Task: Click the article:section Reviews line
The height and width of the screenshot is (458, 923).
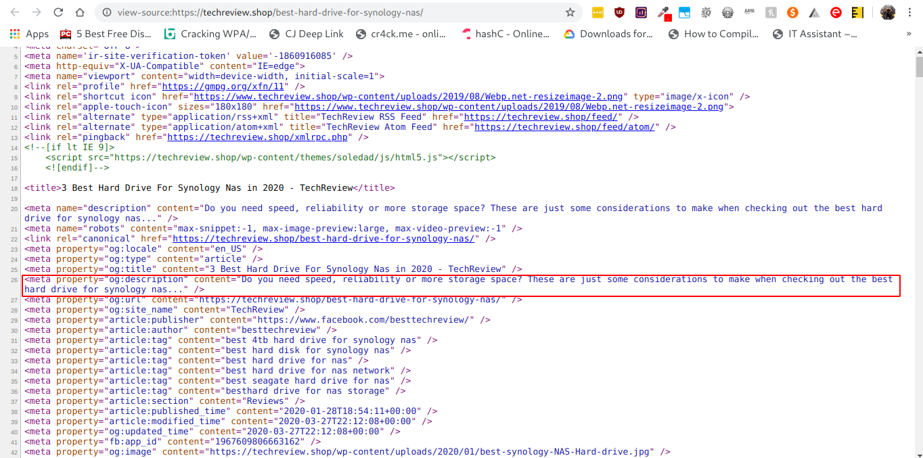Action: (x=164, y=400)
